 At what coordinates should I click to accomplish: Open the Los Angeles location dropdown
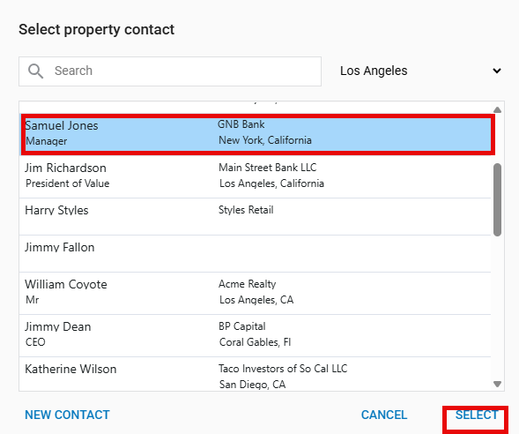point(420,71)
